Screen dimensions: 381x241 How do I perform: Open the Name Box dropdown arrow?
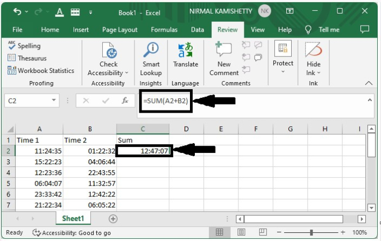click(54, 100)
